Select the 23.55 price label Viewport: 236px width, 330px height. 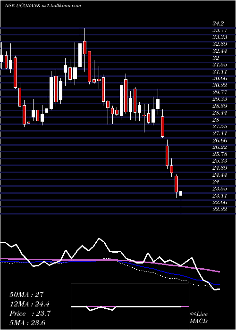pos(219,189)
